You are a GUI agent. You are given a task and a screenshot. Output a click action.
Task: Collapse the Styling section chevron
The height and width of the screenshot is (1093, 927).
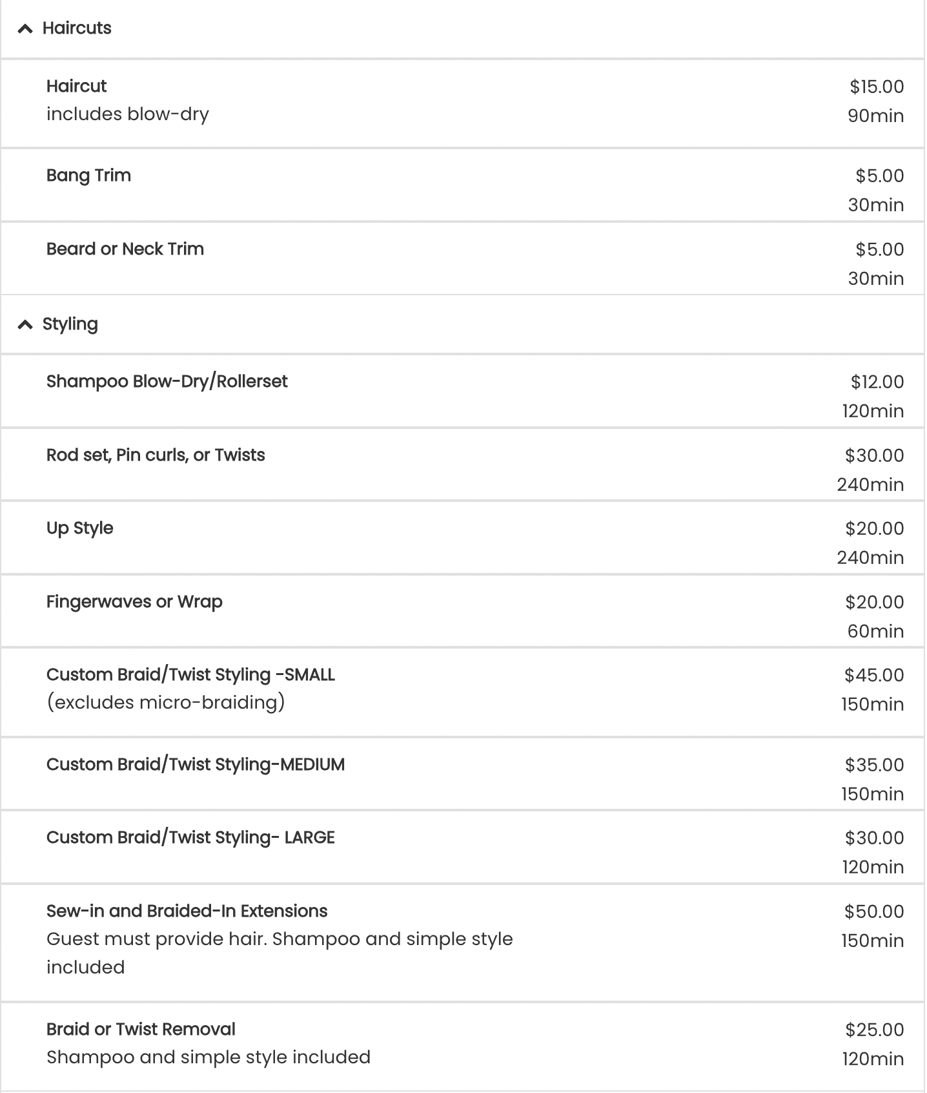(25, 324)
